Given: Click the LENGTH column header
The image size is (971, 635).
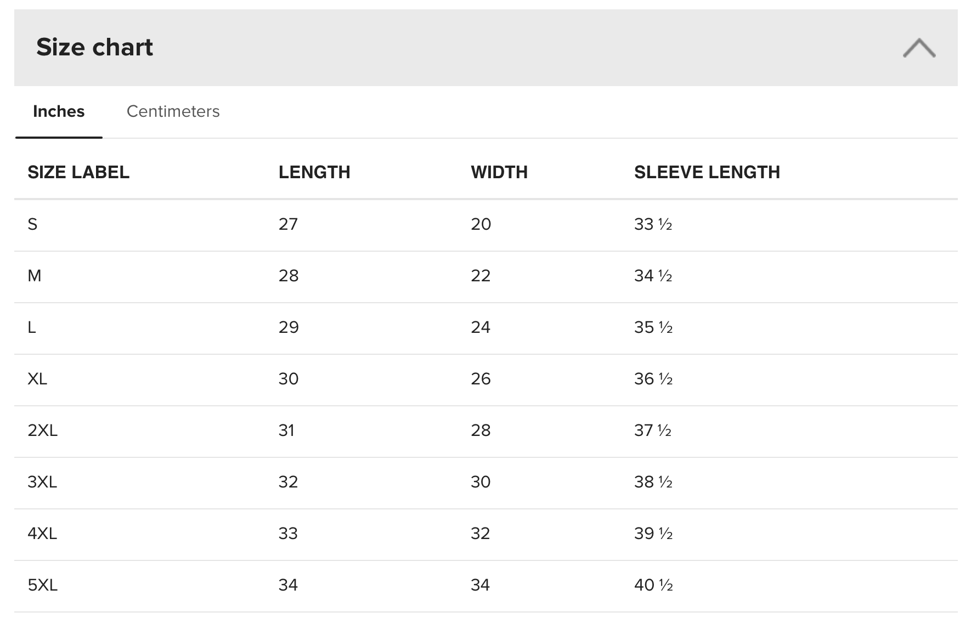Looking at the screenshot, I should tap(314, 172).
